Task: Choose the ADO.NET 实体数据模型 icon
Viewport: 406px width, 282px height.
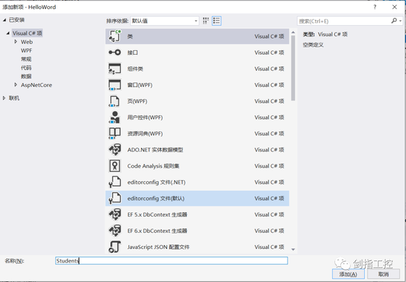Action: point(115,150)
